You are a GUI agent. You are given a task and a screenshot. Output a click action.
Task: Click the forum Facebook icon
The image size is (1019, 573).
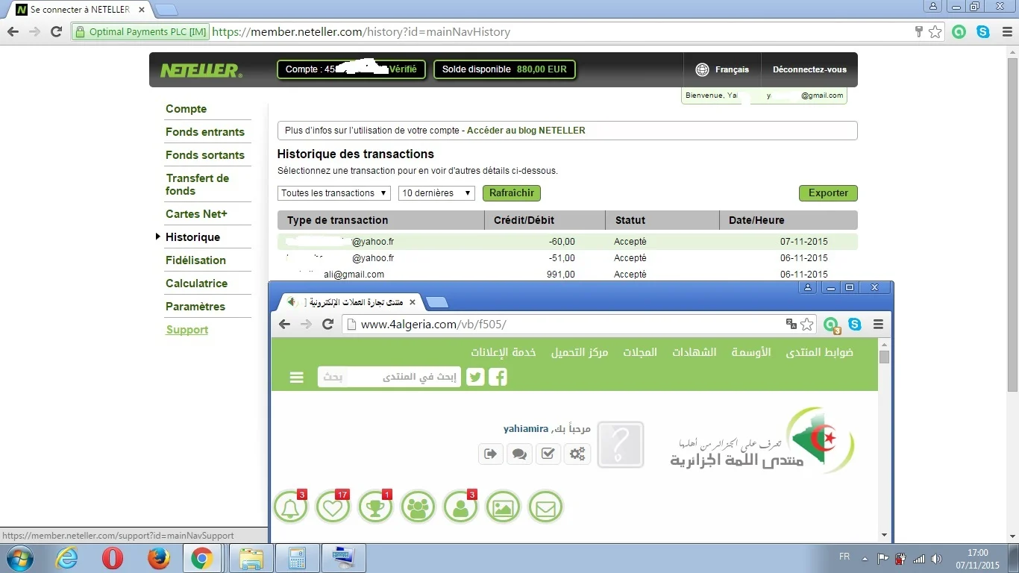[x=498, y=377]
